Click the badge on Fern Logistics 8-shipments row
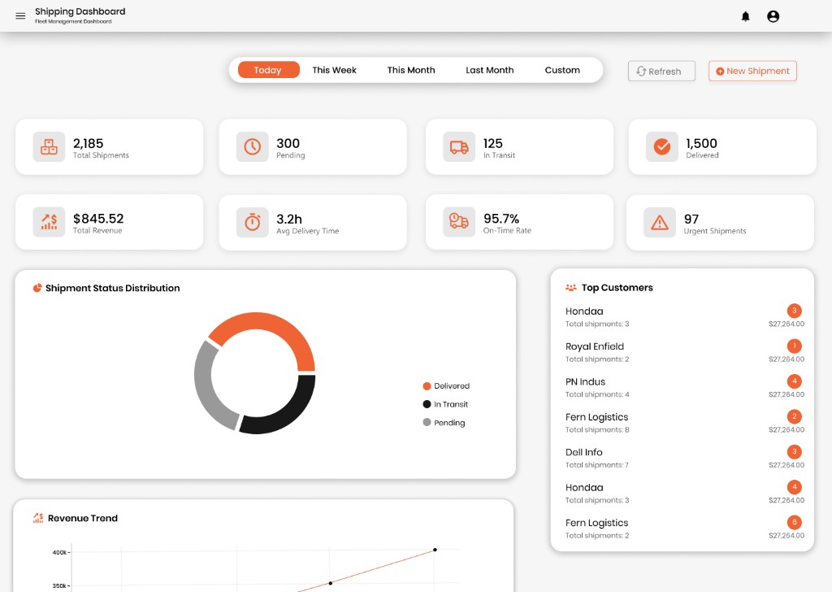The height and width of the screenshot is (592, 832). pyautogui.click(x=795, y=416)
